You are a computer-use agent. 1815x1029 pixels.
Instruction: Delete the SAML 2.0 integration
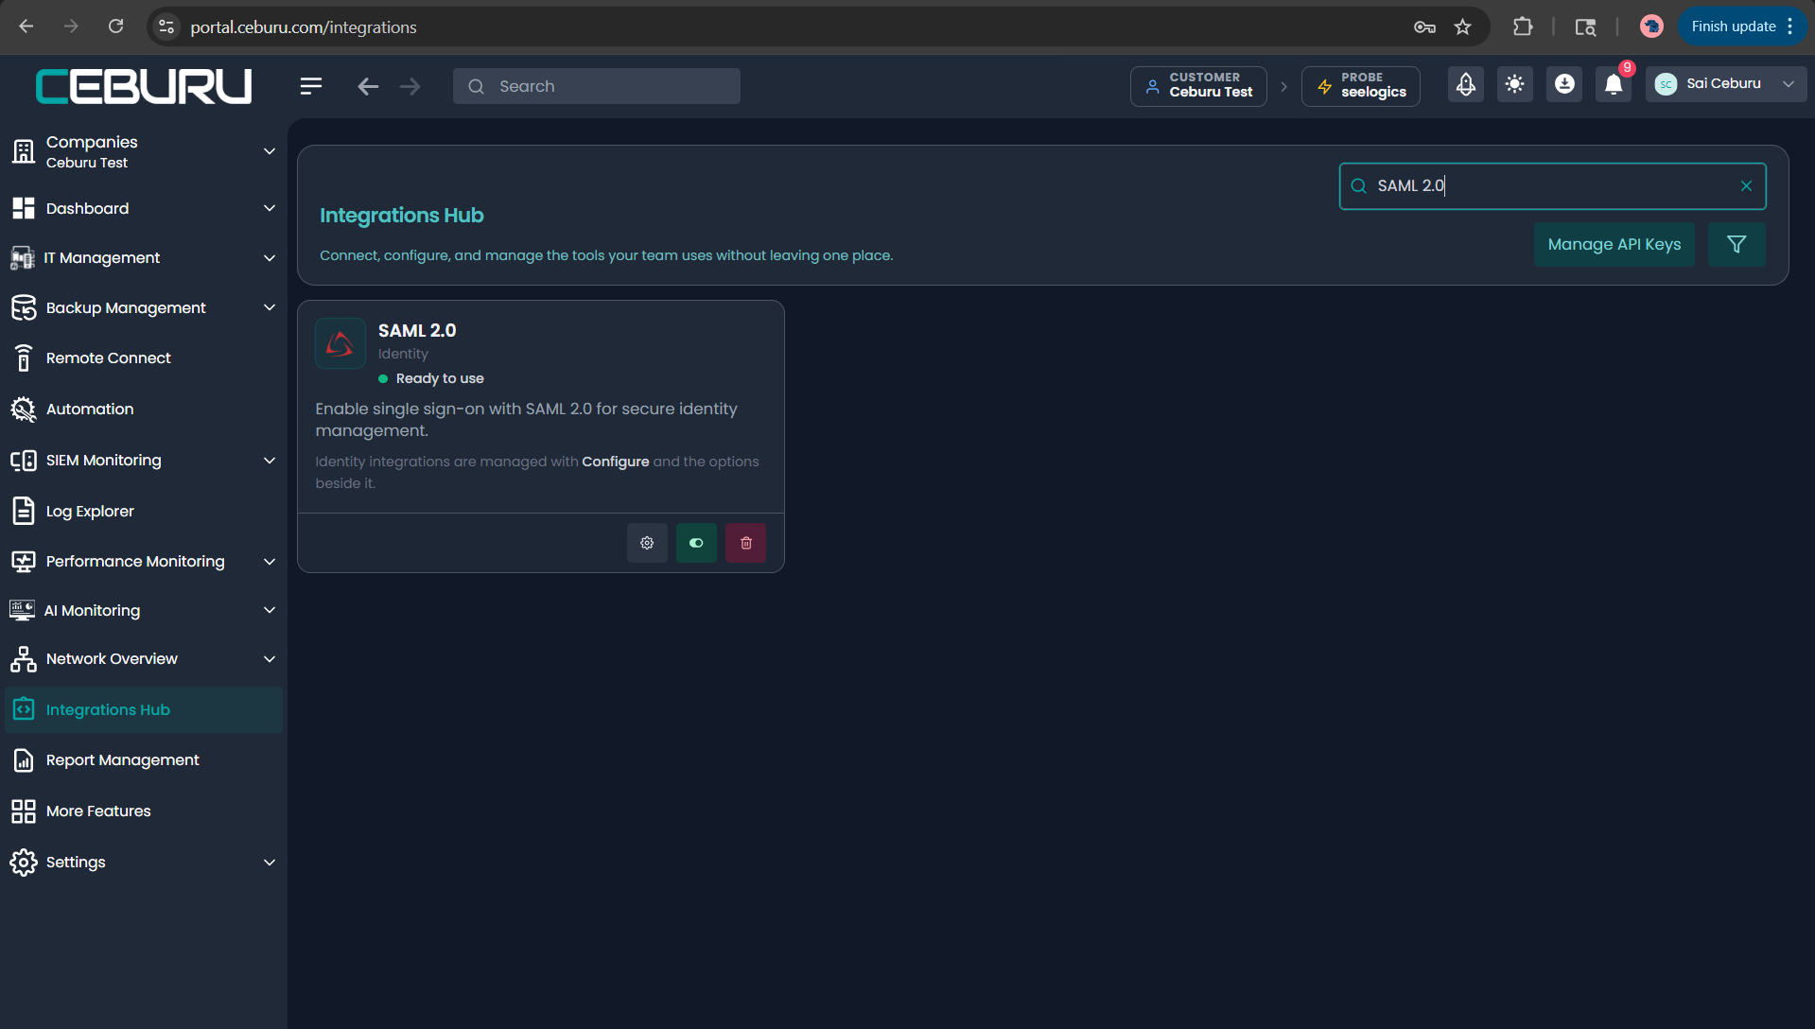point(745,543)
